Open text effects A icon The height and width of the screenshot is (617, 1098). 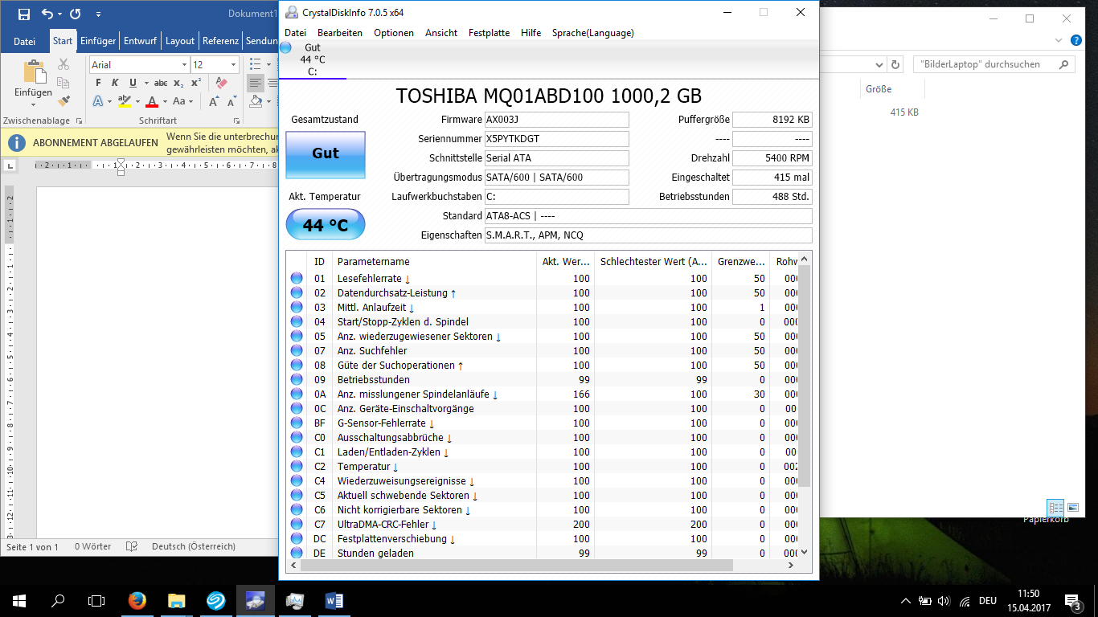coord(98,101)
